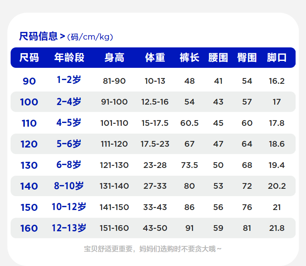Click pants length 91 in the 160 row

click(189, 228)
